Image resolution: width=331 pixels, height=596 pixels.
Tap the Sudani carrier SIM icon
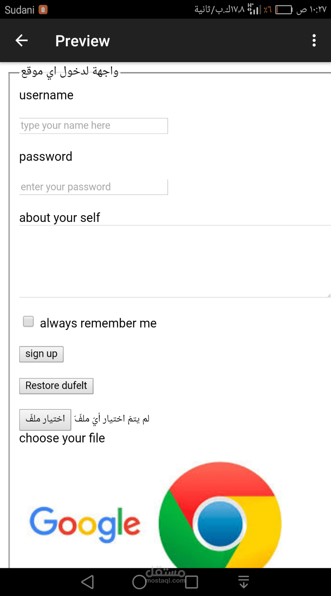point(43,10)
